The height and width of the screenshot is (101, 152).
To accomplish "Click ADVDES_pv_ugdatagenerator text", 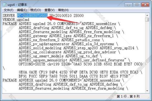I will point(44,44).
